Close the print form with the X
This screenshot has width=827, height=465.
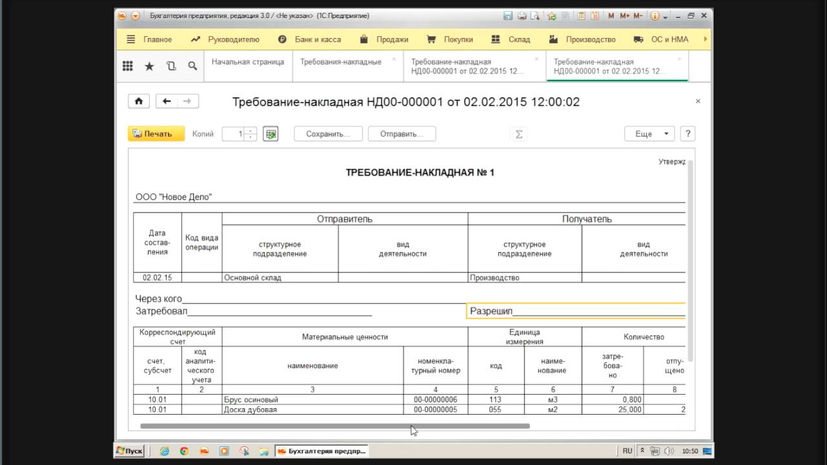pyautogui.click(x=698, y=101)
